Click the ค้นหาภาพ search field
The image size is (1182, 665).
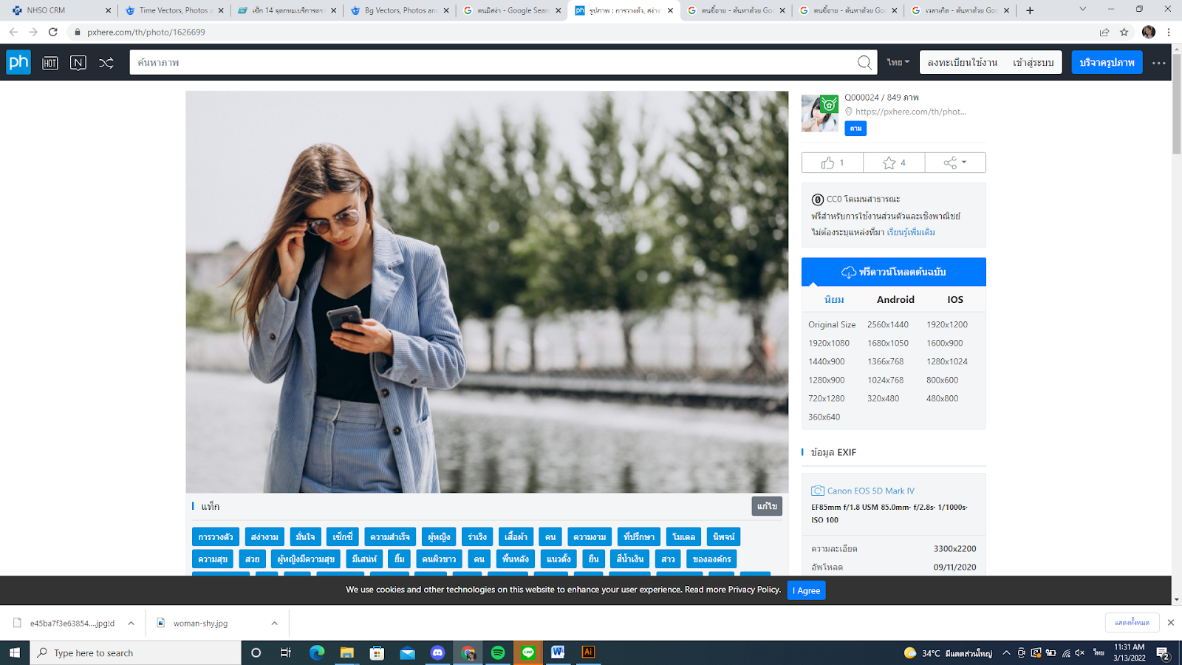(x=493, y=63)
